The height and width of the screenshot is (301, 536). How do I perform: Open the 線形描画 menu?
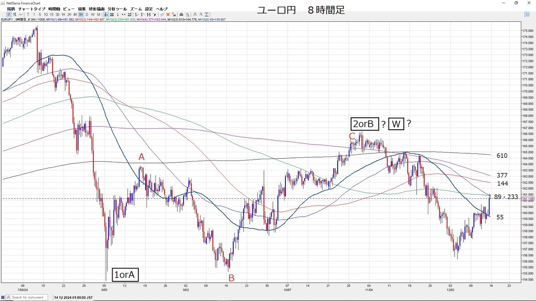97,9
